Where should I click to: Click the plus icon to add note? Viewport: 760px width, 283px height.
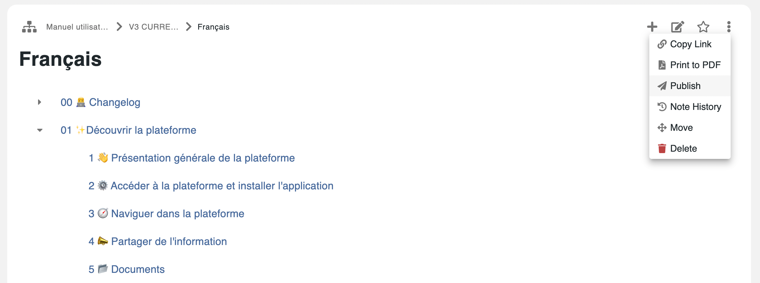652,27
